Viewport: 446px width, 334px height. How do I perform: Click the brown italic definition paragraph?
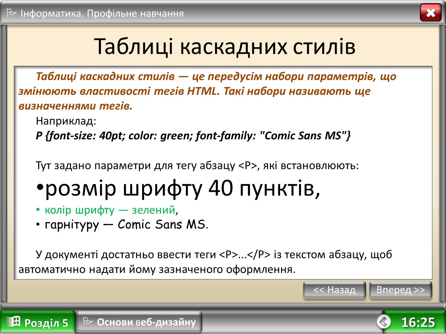click(x=207, y=91)
